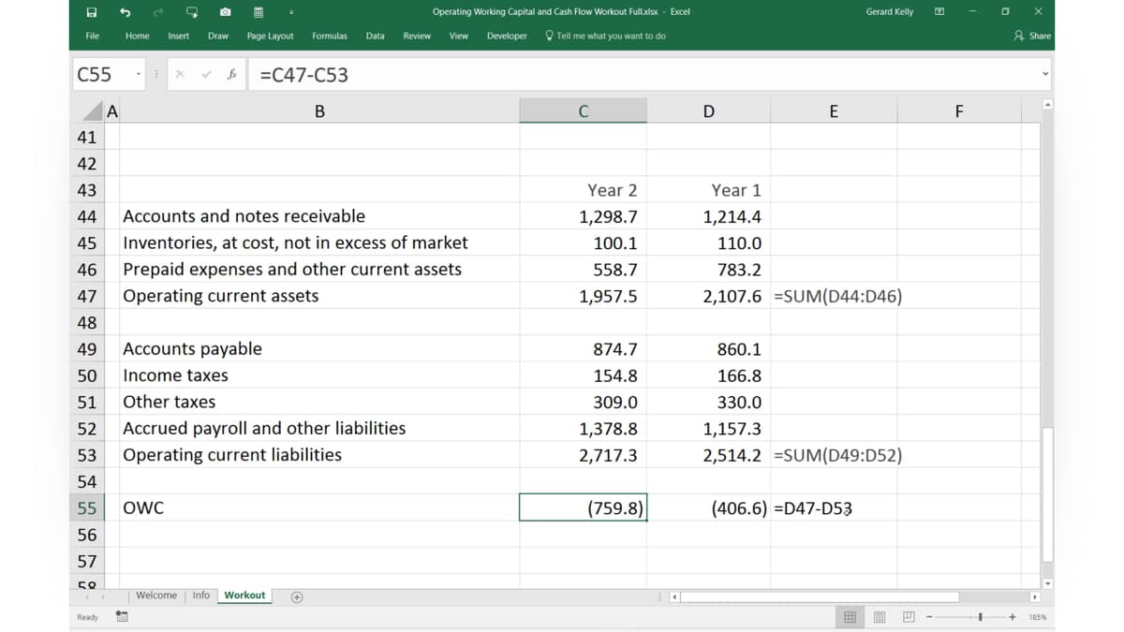Open the View ribbon tab
Viewport: 1124px width, 632px height.
[x=459, y=36]
